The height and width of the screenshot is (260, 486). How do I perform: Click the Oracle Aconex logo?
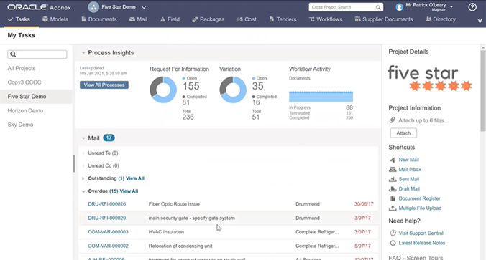pos(39,7)
